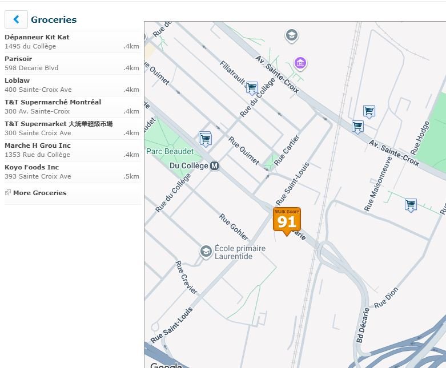Click stacked grocery cart marker beside Parc Beaudet
446x368 pixels.
coord(206,139)
